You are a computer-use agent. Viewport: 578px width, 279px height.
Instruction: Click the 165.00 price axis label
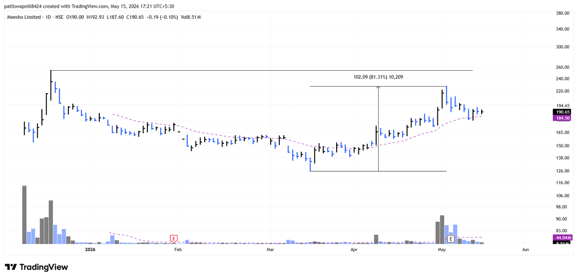tap(563, 132)
